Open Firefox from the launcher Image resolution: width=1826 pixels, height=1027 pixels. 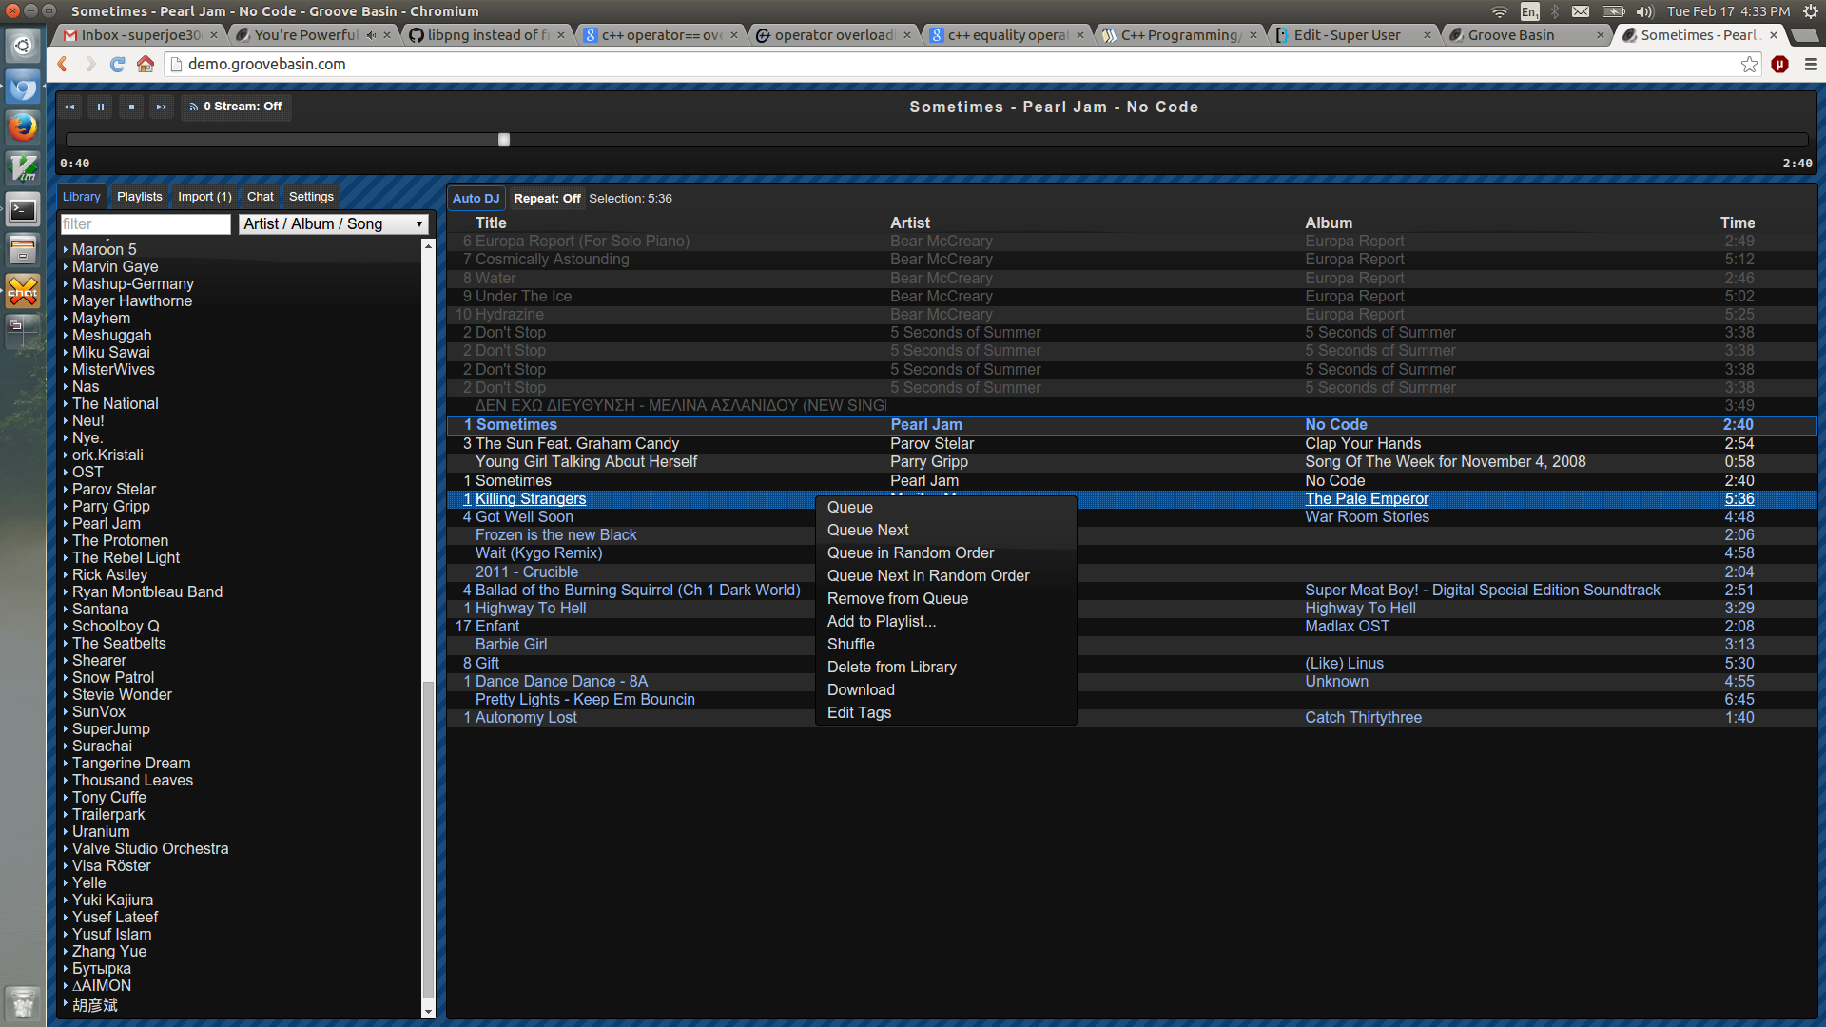click(23, 126)
